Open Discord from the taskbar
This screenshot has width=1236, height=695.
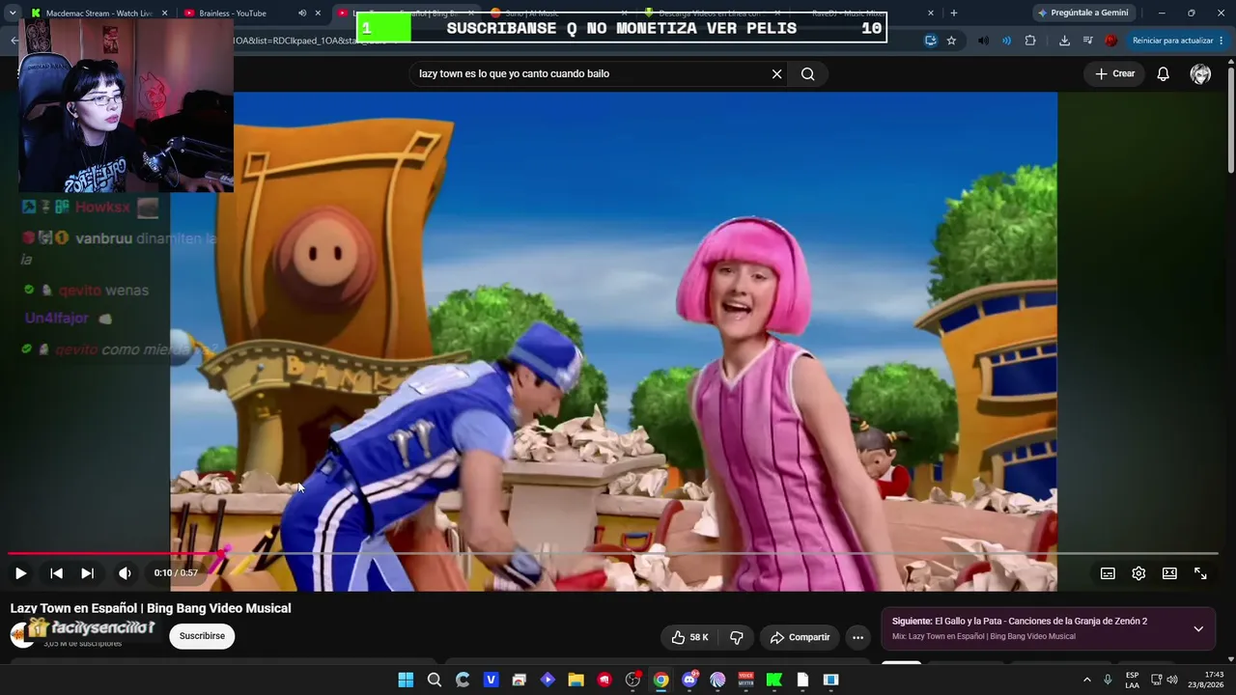[689, 680]
